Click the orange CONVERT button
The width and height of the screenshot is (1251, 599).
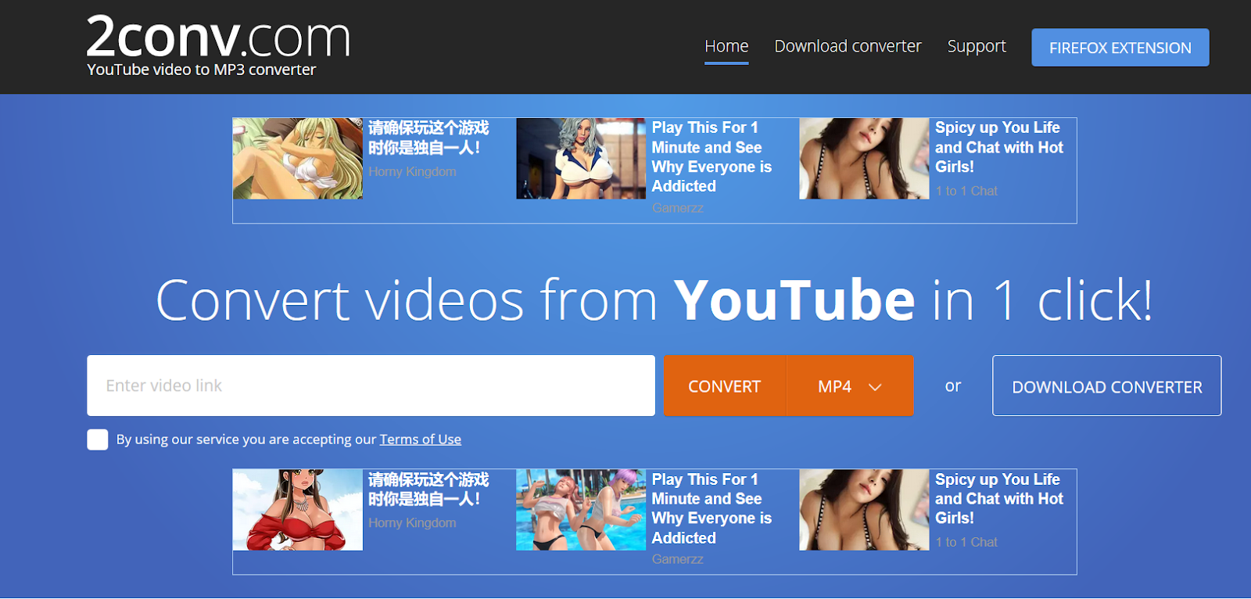[x=725, y=386]
